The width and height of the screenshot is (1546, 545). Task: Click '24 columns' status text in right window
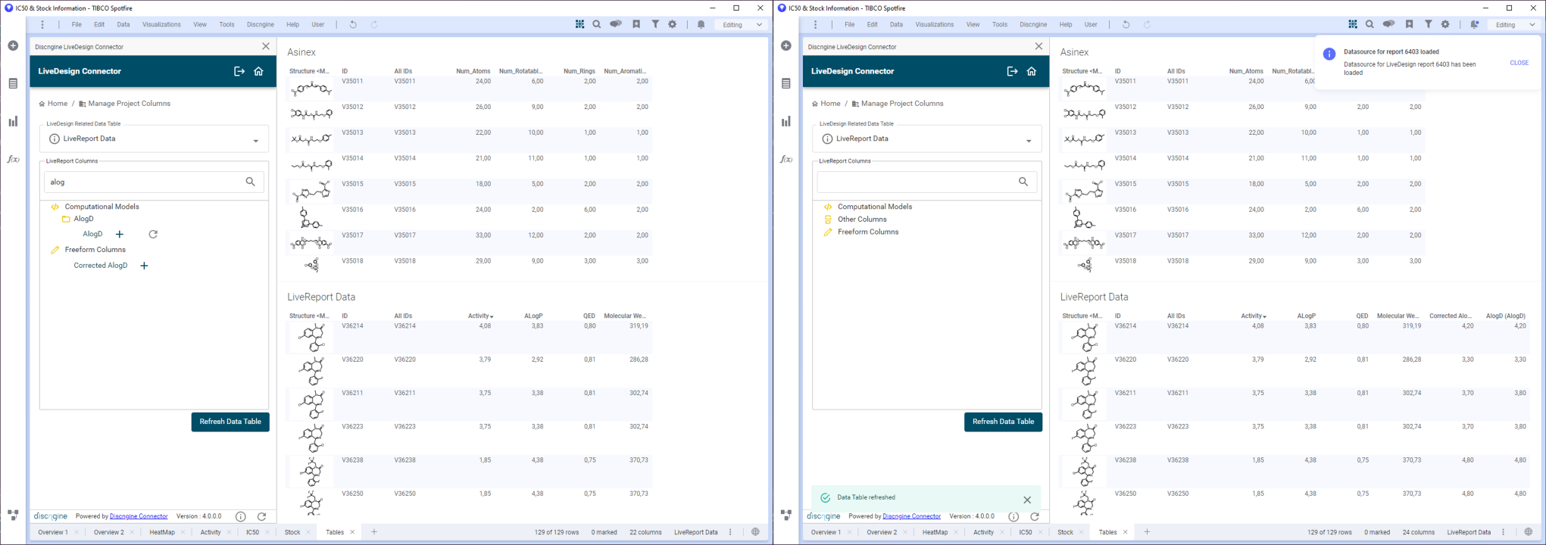coord(1418,532)
